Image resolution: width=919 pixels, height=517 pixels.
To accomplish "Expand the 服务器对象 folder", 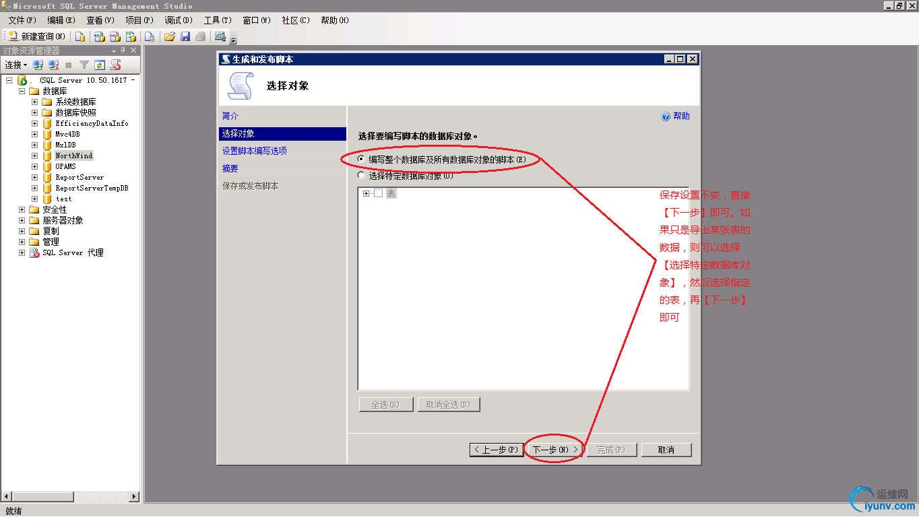I will (x=22, y=220).
